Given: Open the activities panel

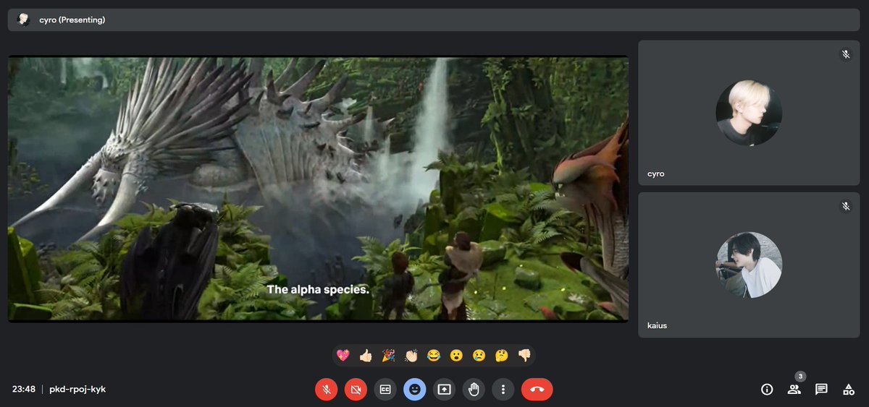Looking at the screenshot, I should click(849, 389).
